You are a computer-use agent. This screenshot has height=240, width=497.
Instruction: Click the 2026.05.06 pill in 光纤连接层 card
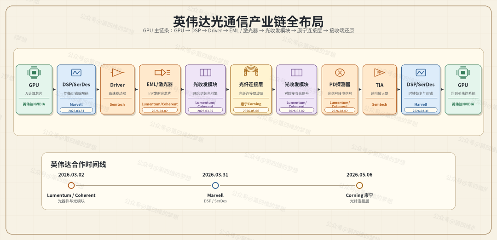[251, 110]
